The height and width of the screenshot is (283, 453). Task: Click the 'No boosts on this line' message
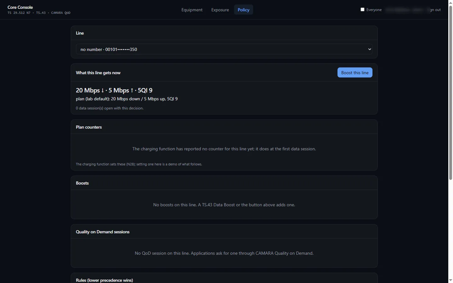tap(224, 205)
